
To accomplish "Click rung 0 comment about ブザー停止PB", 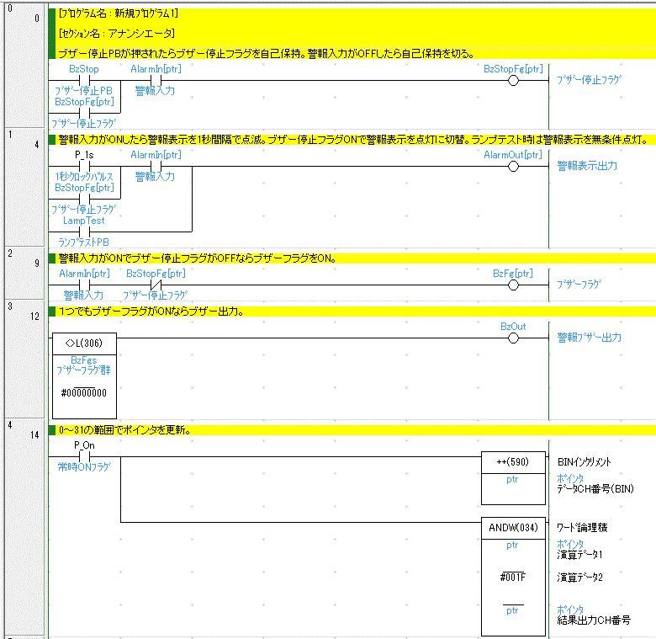I will click(x=266, y=54).
